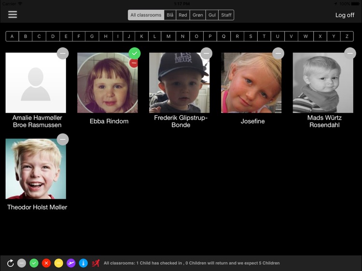
Task: Filter names by letter B
Action: [26, 37]
